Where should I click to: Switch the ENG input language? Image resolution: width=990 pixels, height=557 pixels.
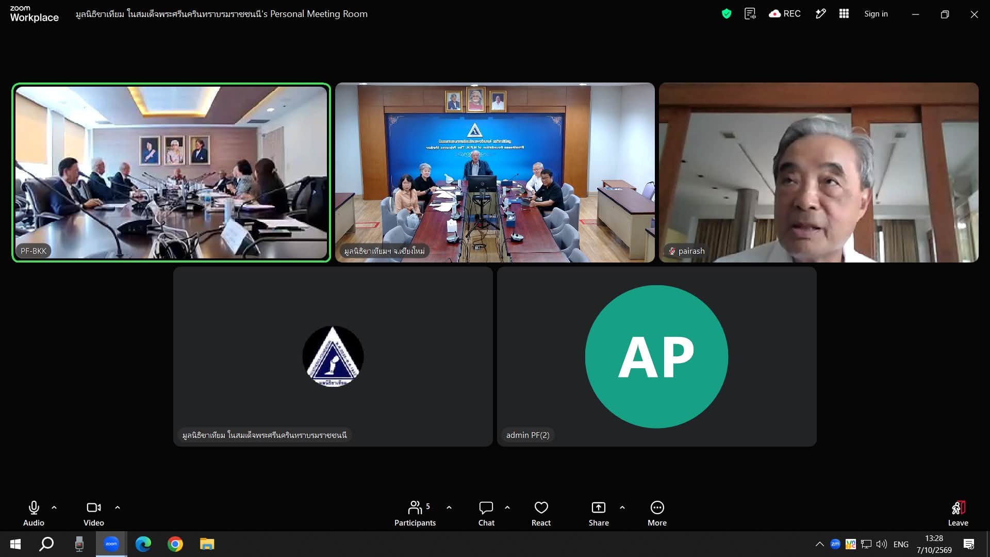[x=901, y=544]
